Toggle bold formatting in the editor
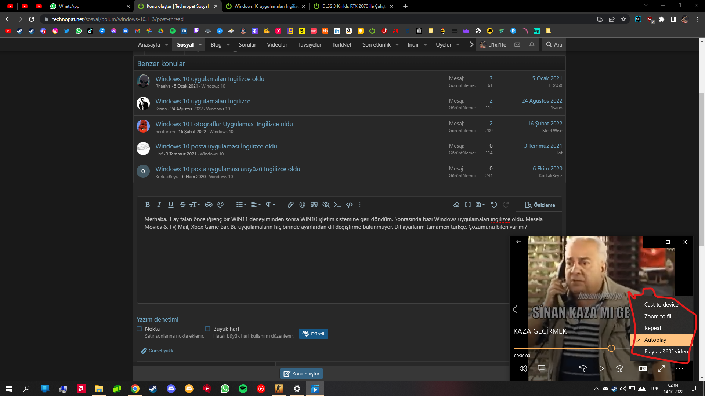Screen dimensions: 705x396 pos(147,205)
